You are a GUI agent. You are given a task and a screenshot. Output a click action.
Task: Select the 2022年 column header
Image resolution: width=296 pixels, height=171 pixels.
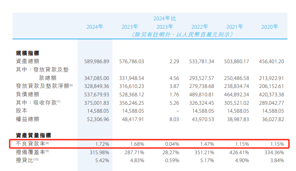point(199,27)
